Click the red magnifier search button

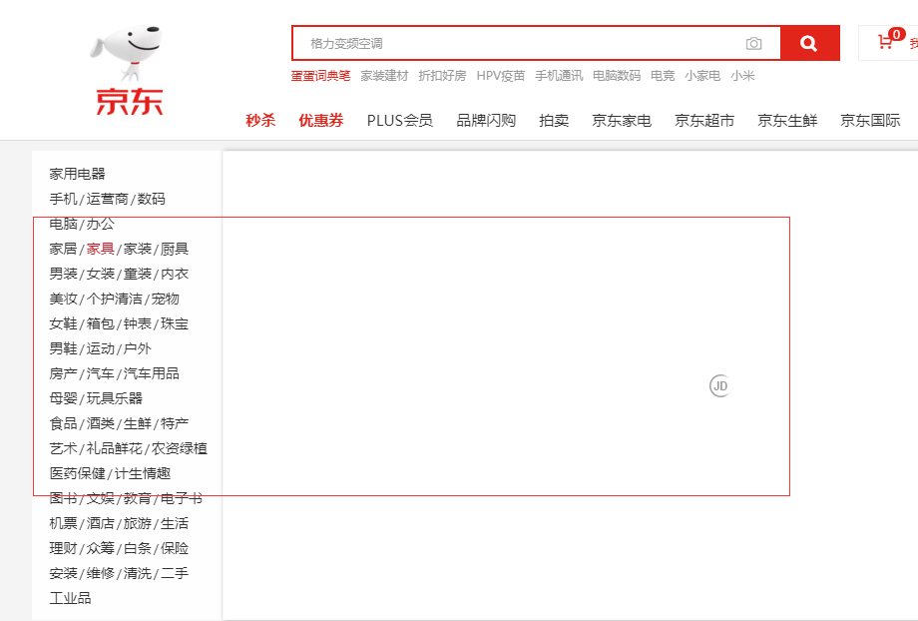[x=809, y=43]
